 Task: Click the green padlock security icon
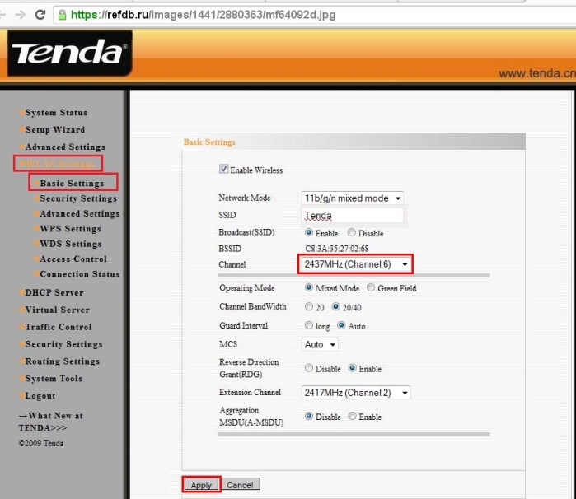[62, 15]
